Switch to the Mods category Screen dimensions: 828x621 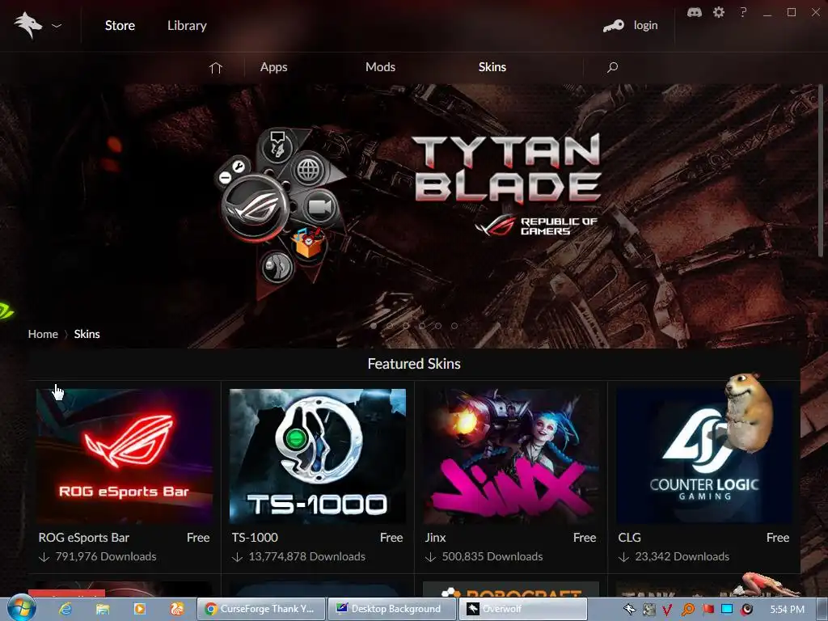point(380,67)
